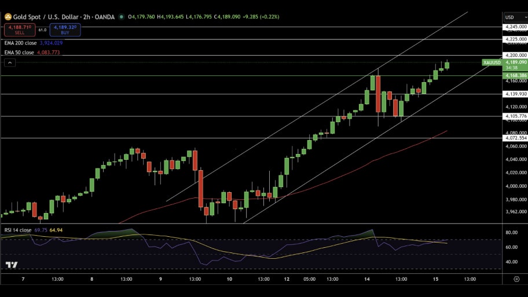
Task: Click the 4,072.554 price level label
Action: coord(515,138)
